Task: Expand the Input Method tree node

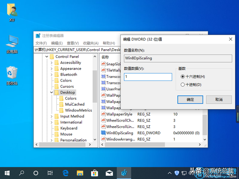Action: 52,116
